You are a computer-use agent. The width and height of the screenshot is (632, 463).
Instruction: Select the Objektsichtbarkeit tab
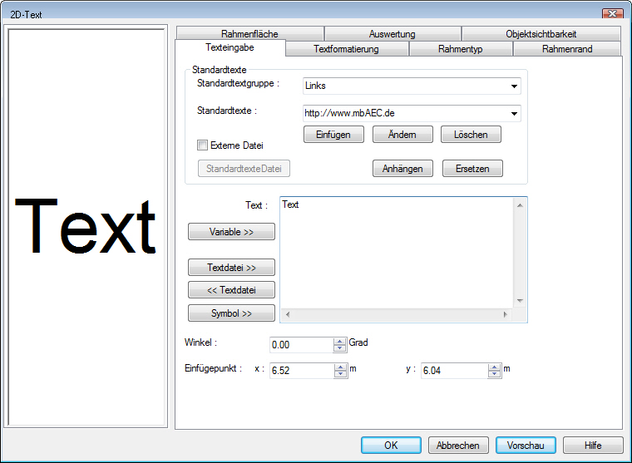point(541,33)
